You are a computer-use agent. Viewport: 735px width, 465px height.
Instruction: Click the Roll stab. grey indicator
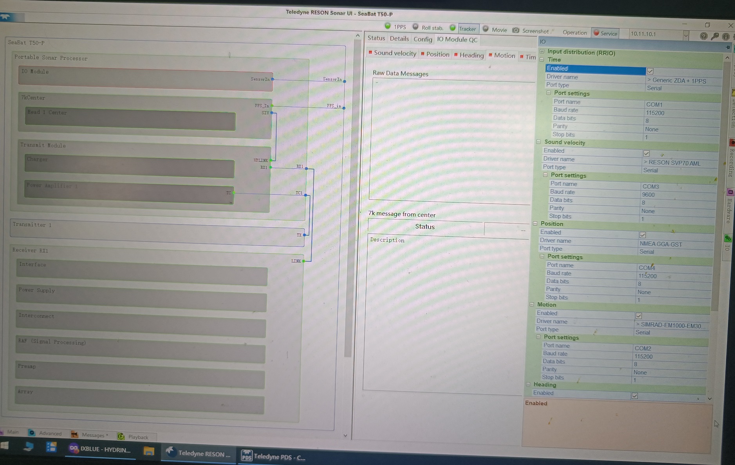pos(415,27)
